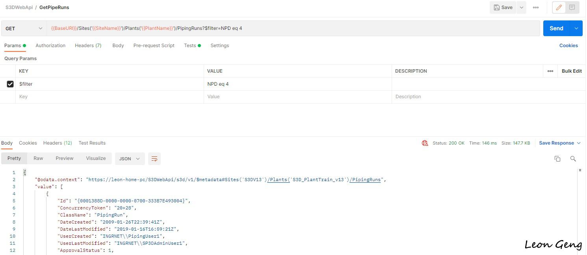Copy response with the copy icon
The image size is (587, 255).
click(557, 159)
